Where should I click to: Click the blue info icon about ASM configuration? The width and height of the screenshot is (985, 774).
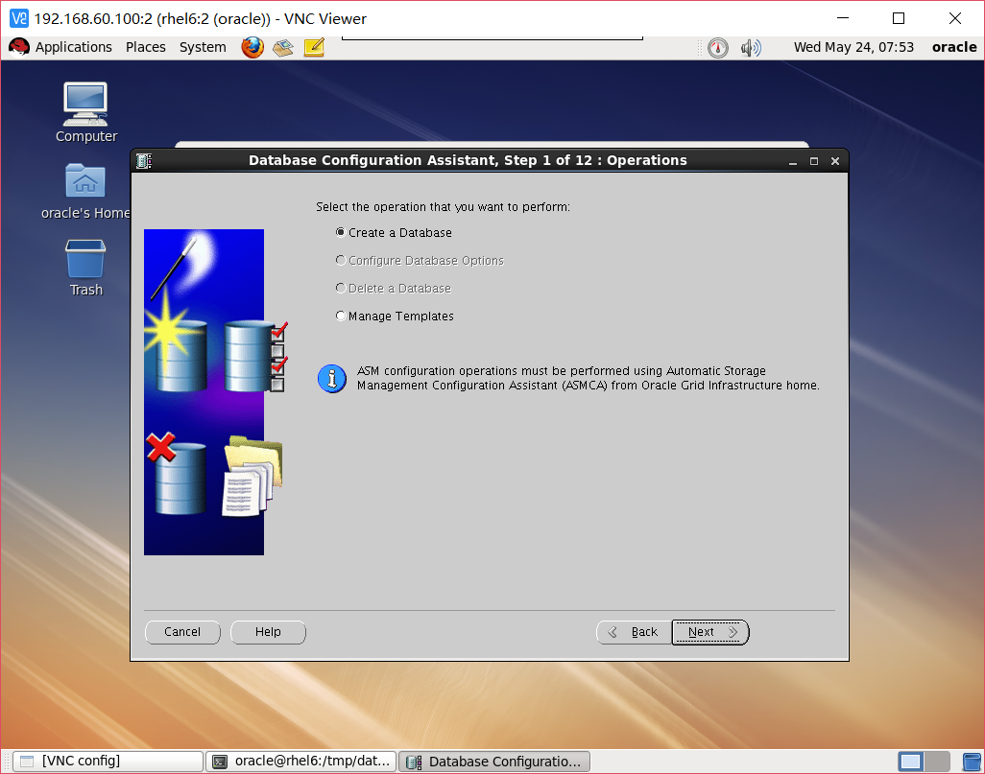(331, 378)
